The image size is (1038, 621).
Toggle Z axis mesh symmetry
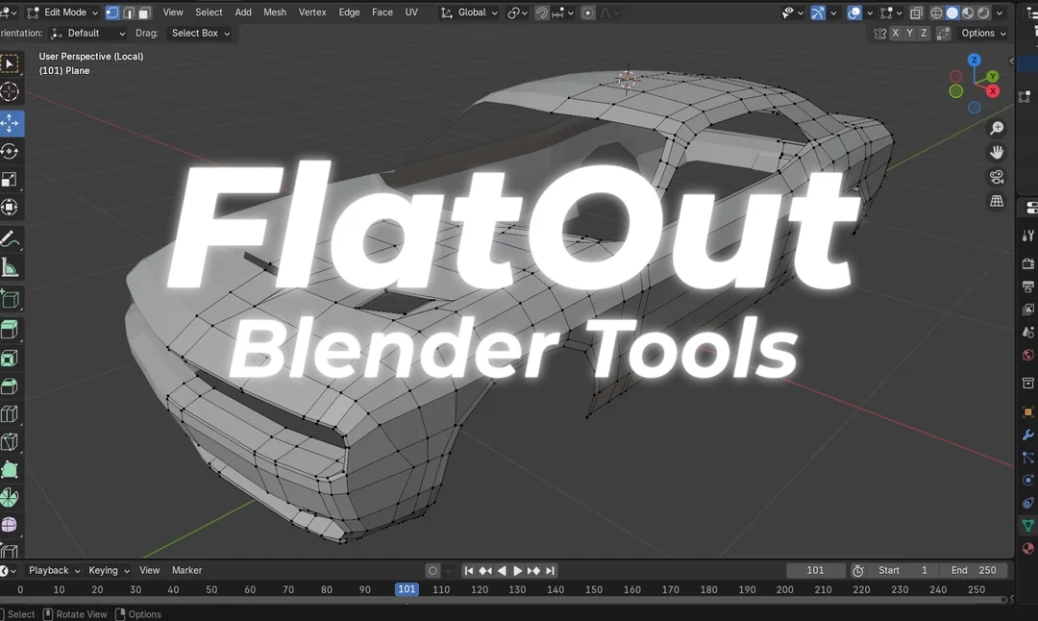[x=924, y=33]
